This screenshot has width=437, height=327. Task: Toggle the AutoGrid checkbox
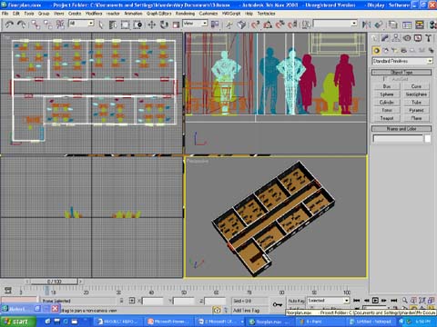point(385,79)
